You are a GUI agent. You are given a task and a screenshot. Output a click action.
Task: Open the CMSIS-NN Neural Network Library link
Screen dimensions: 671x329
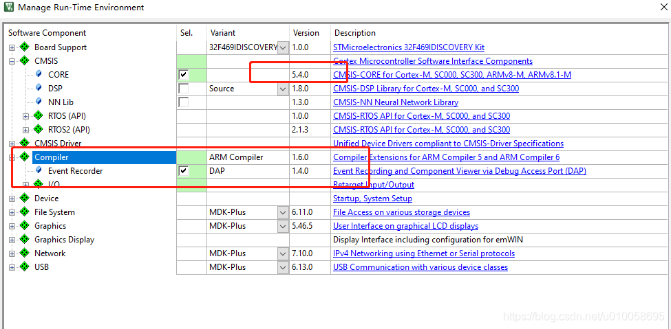[x=396, y=102]
